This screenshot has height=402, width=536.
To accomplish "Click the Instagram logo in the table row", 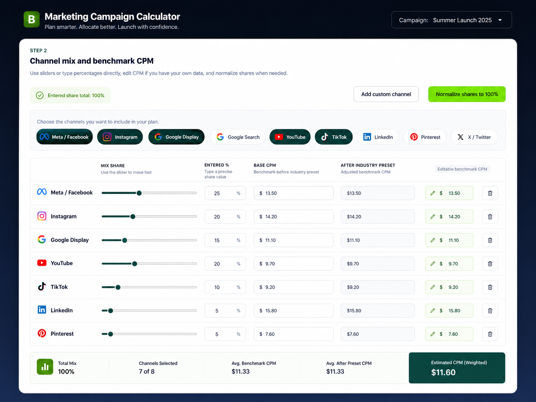I will tap(42, 216).
